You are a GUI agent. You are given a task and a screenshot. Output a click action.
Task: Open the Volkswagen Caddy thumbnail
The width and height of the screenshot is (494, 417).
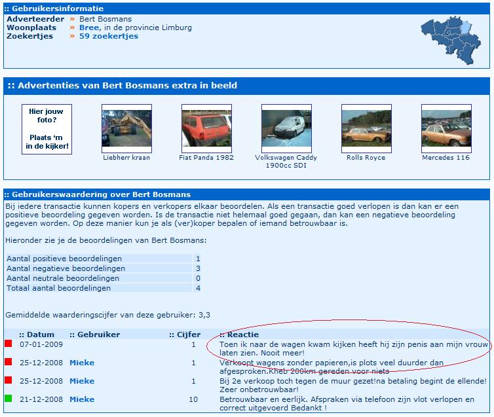click(286, 128)
